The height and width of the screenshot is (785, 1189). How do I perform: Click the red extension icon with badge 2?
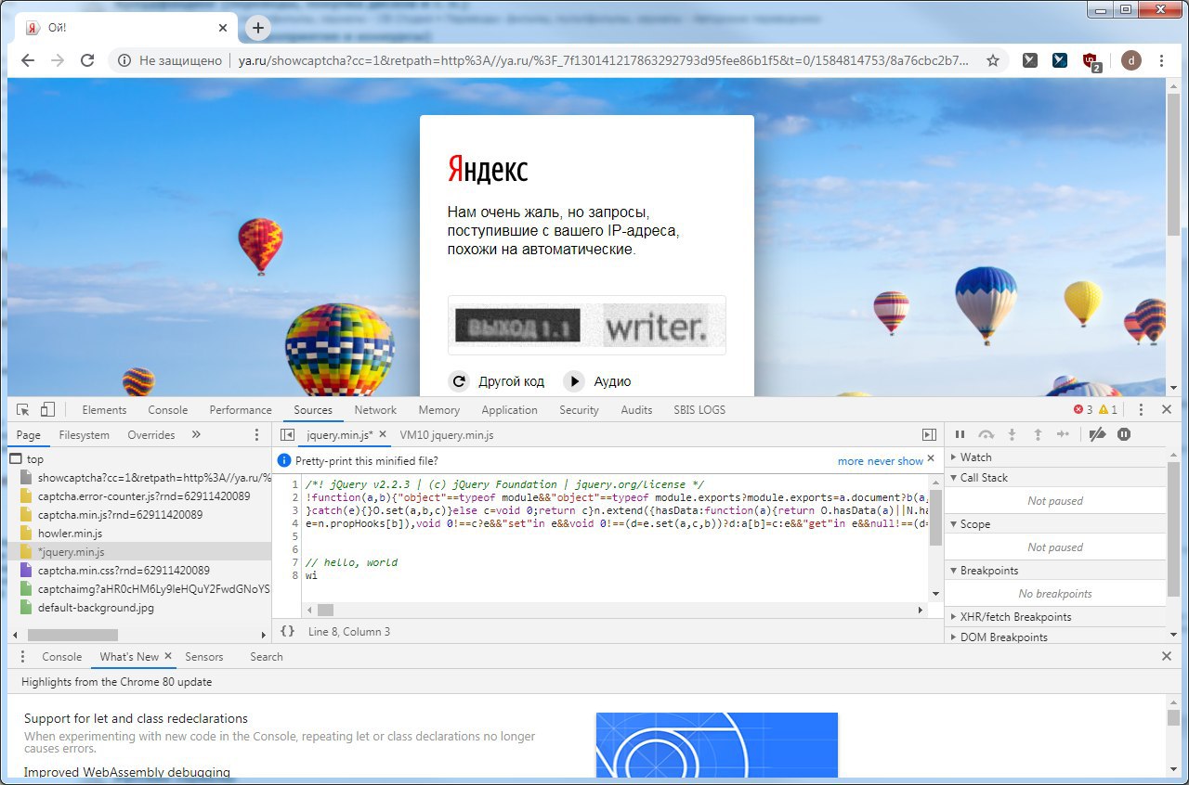tap(1091, 61)
